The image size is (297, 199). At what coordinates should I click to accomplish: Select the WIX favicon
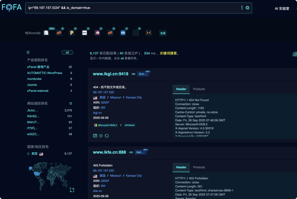pos(84,33)
